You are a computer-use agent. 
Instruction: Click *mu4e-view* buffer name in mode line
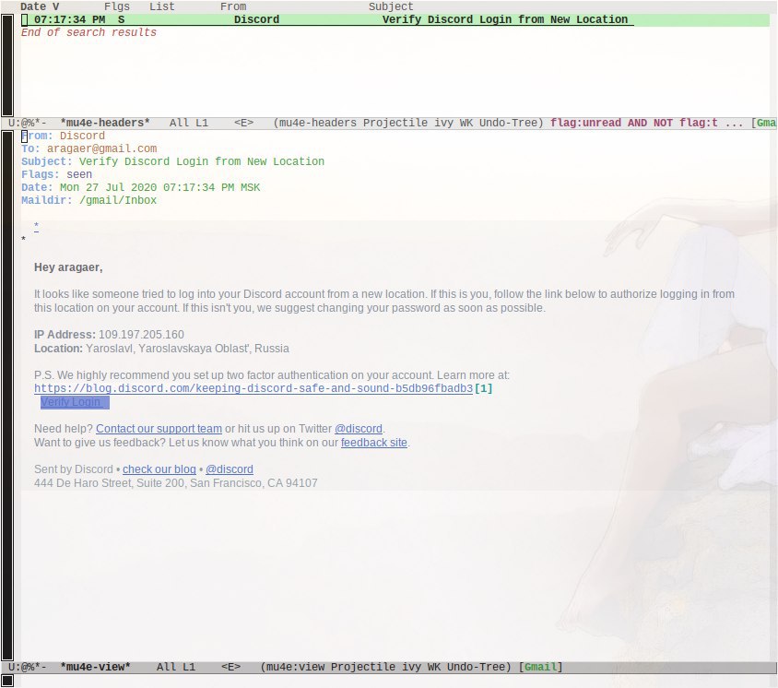pyautogui.click(x=95, y=667)
